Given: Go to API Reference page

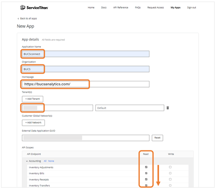Looking at the screenshot, I should point(121,8).
